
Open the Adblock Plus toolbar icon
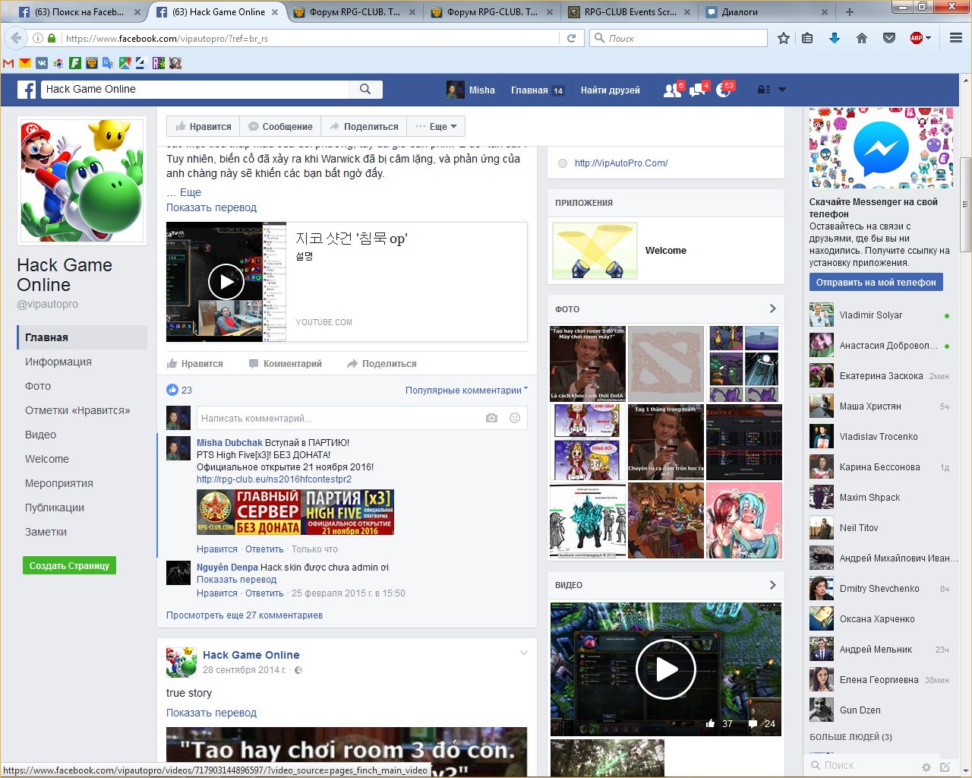(x=917, y=38)
